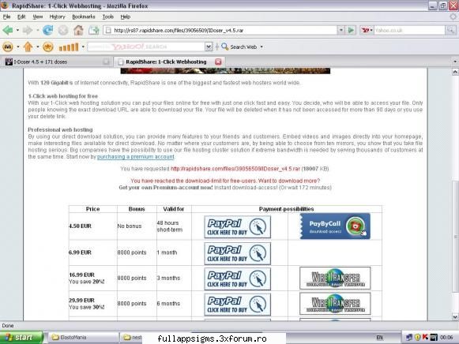Open the Search Web options arrow
Image resolution: width=459 pixels, height=344 pixels.
click(261, 47)
